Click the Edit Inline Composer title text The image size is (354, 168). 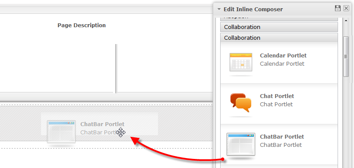pyautogui.click(x=253, y=9)
